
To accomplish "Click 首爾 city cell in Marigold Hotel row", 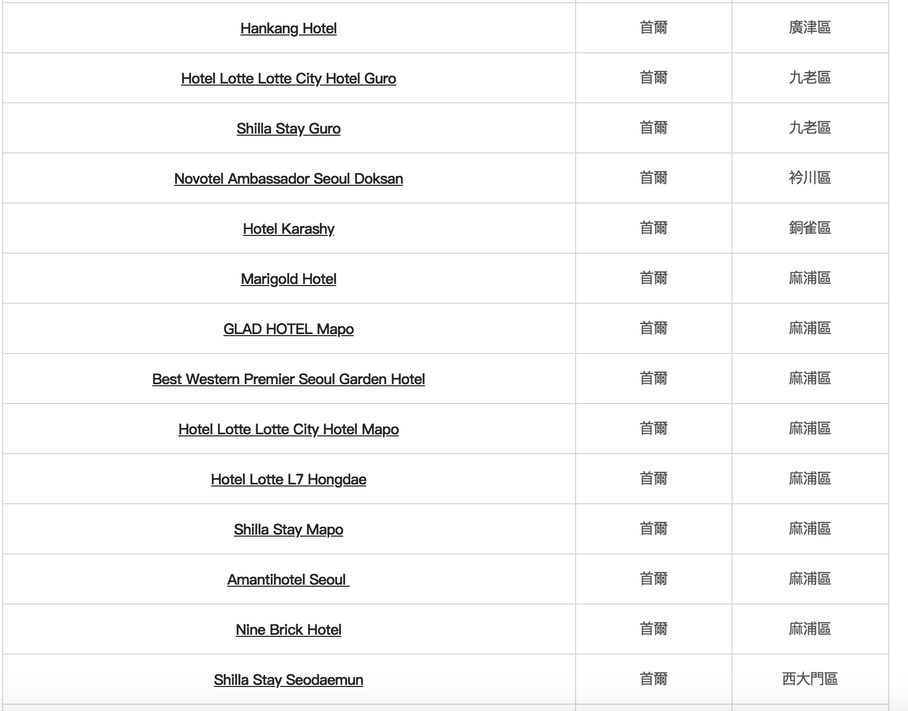I will pos(653,278).
